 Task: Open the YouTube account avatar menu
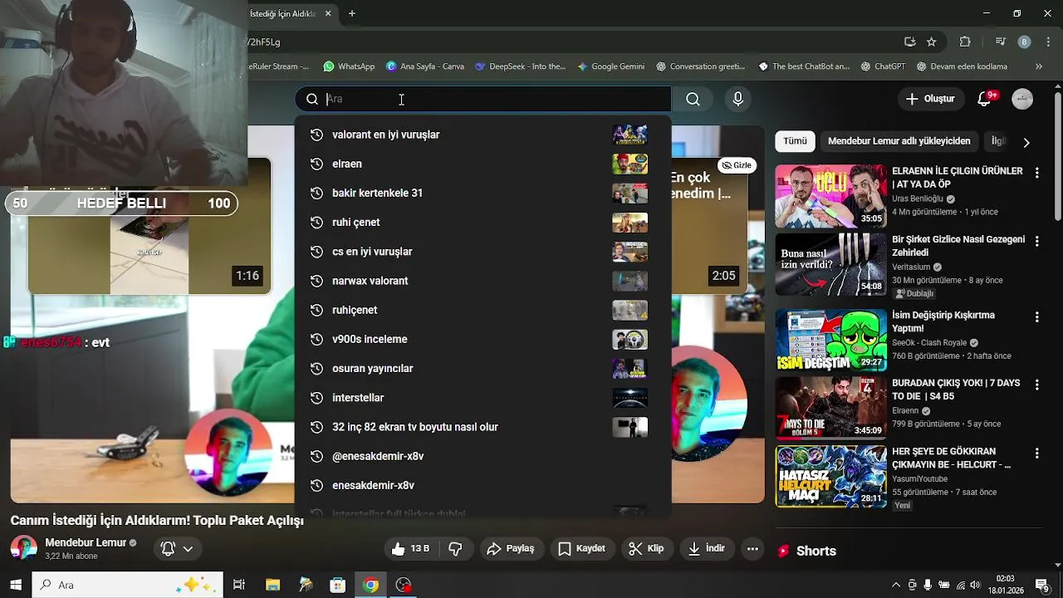(1022, 99)
